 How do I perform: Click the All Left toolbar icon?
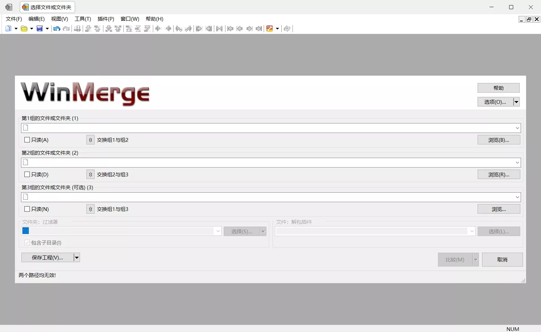pyautogui.click(x=209, y=28)
